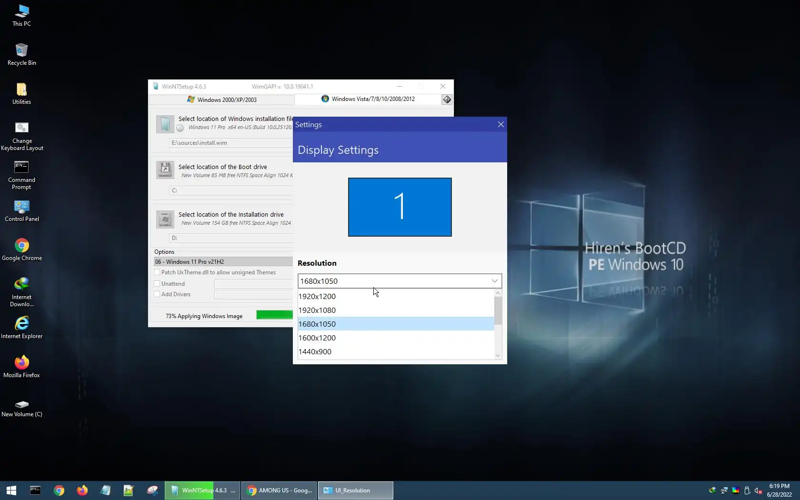The image size is (800, 500).
Task: Launch Internet Explorer from the desktop
Action: (21, 328)
